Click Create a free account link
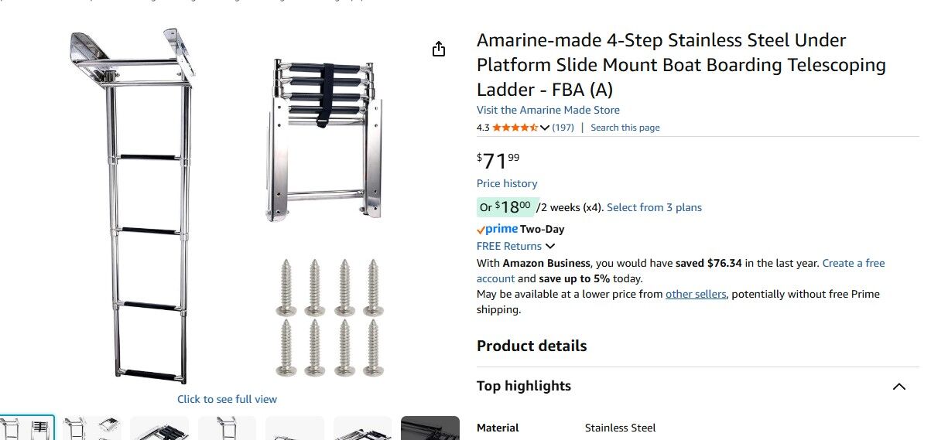Viewport: 931px width, 440px height. pyautogui.click(x=853, y=263)
